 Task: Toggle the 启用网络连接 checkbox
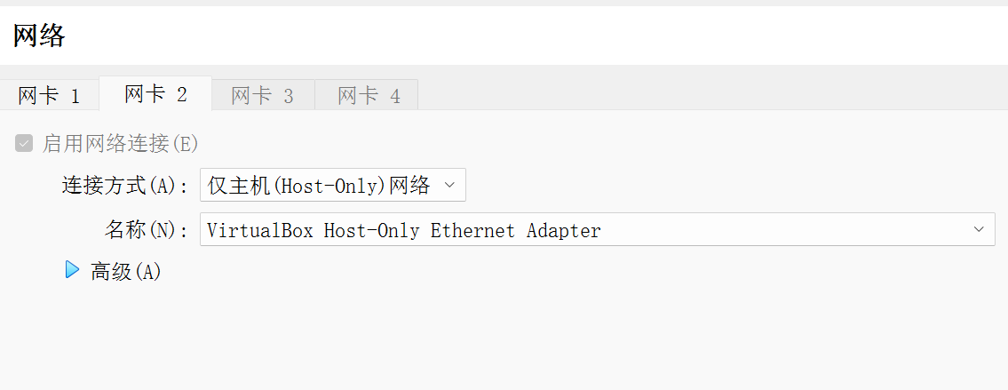pyautogui.click(x=24, y=143)
